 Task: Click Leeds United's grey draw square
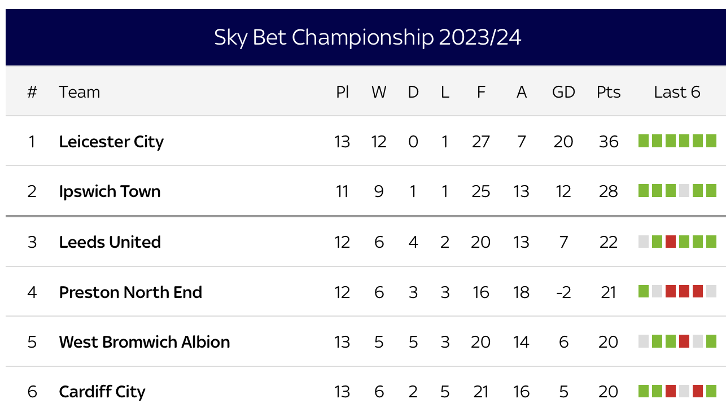644,242
